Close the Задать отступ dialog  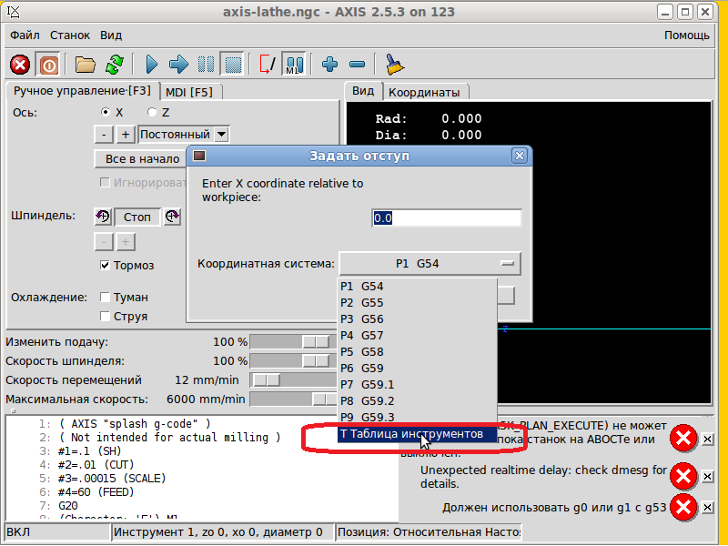click(520, 156)
